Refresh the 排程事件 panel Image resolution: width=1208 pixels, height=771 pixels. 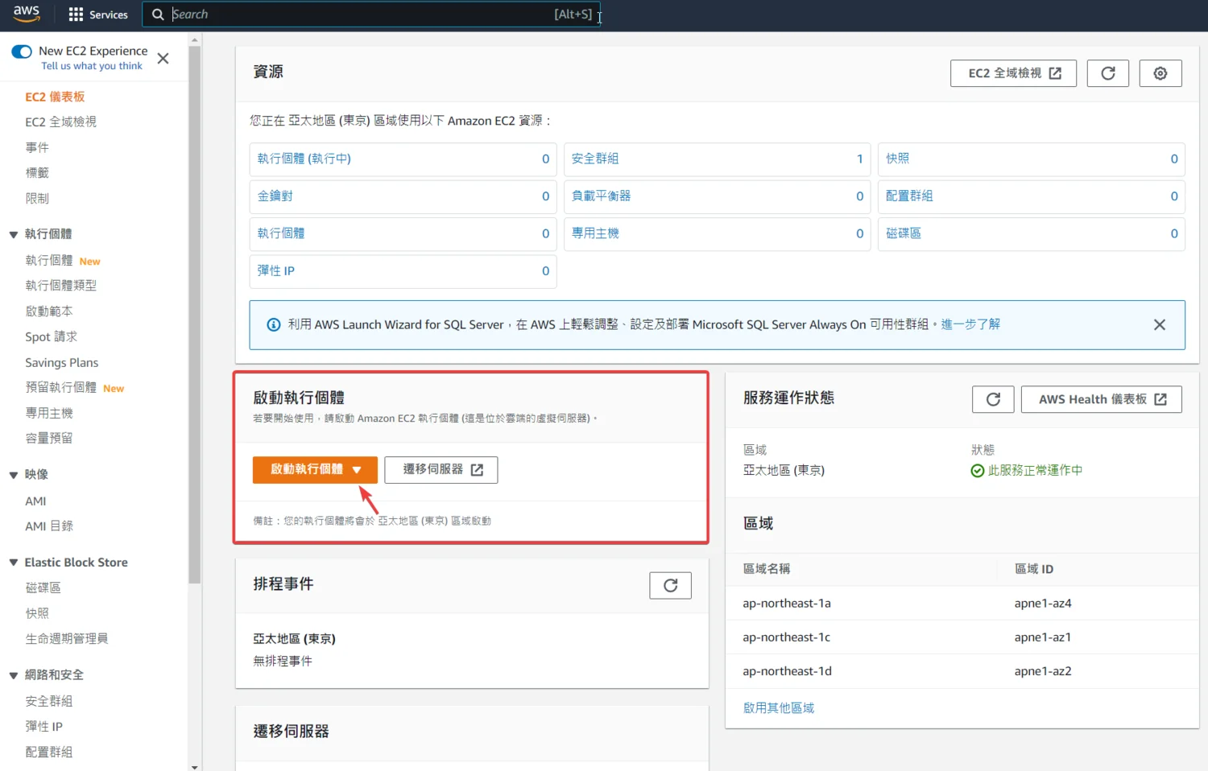pos(670,585)
